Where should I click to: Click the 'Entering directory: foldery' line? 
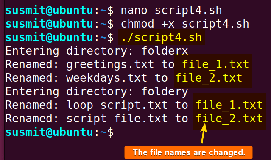point(97,92)
